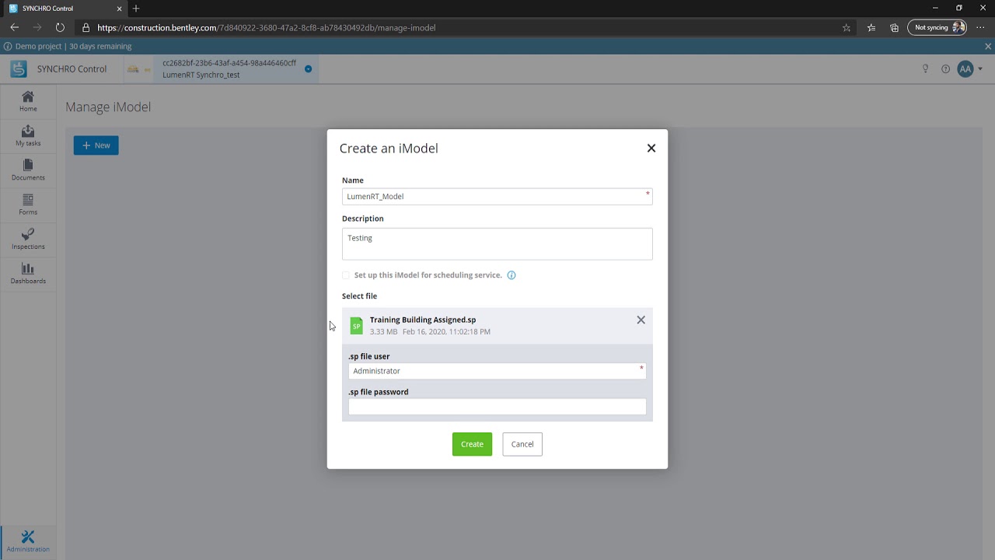The width and height of the screenshot is (995, 560).
Task: Click the file name 'Training Building Assigned.sp'
Action: click(x=423, y=320)
